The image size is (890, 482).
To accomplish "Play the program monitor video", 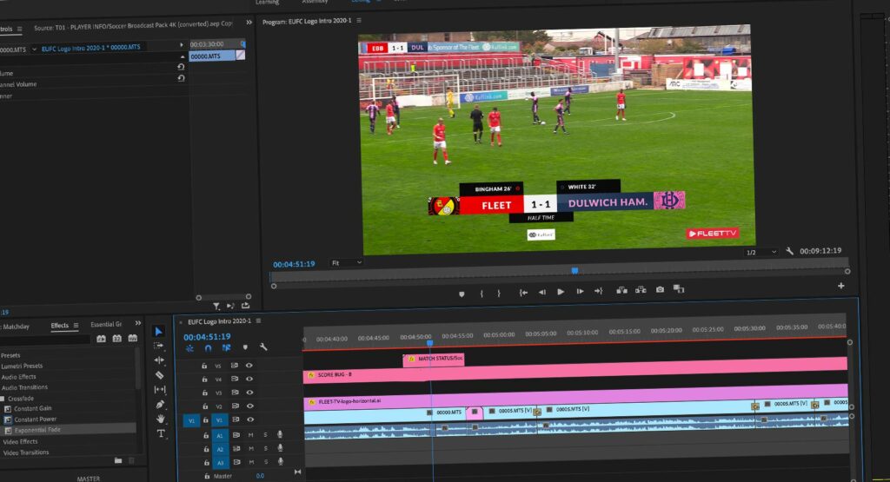I will pyautogui.click(x=561, y=293).
